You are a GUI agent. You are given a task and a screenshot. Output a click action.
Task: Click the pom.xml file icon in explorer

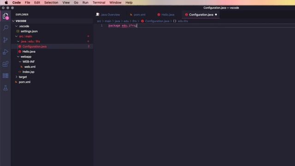(x=16, y=82)
